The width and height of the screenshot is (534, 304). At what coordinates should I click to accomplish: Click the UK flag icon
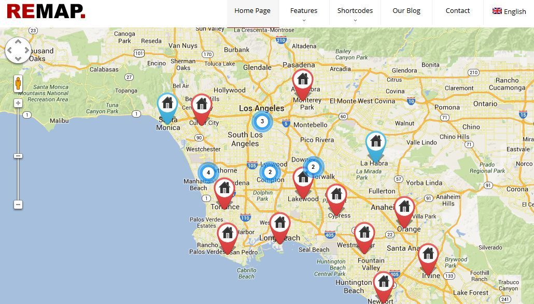pyautogui.click(x=497, y=11)
